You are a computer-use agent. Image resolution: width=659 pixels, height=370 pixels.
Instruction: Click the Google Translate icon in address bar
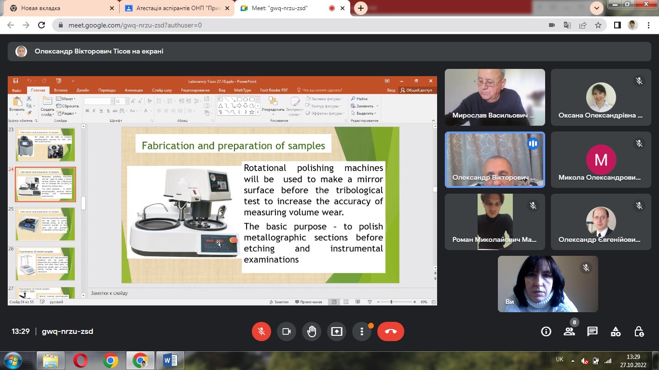pyautogui.click(x=567, y=25)
